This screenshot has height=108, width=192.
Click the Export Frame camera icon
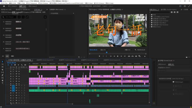pyautogui.click(x=136, y=56)
